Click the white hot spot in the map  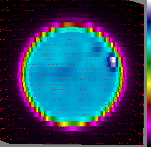113,60
